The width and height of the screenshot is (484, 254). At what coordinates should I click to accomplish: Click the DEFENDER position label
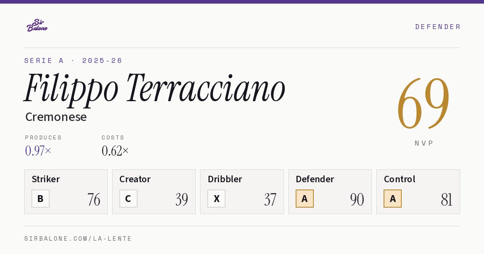tap(438, 27)
